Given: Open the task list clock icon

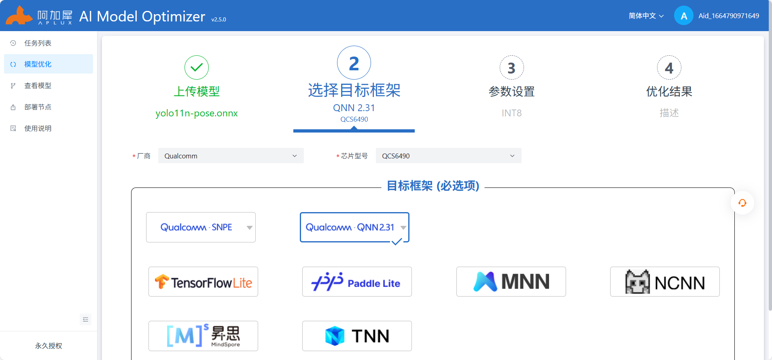Looking at the screenshot, I should click(x=13, y=43).
